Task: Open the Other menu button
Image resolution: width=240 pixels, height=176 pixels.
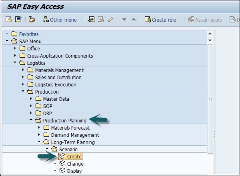Action: [60, 19]
